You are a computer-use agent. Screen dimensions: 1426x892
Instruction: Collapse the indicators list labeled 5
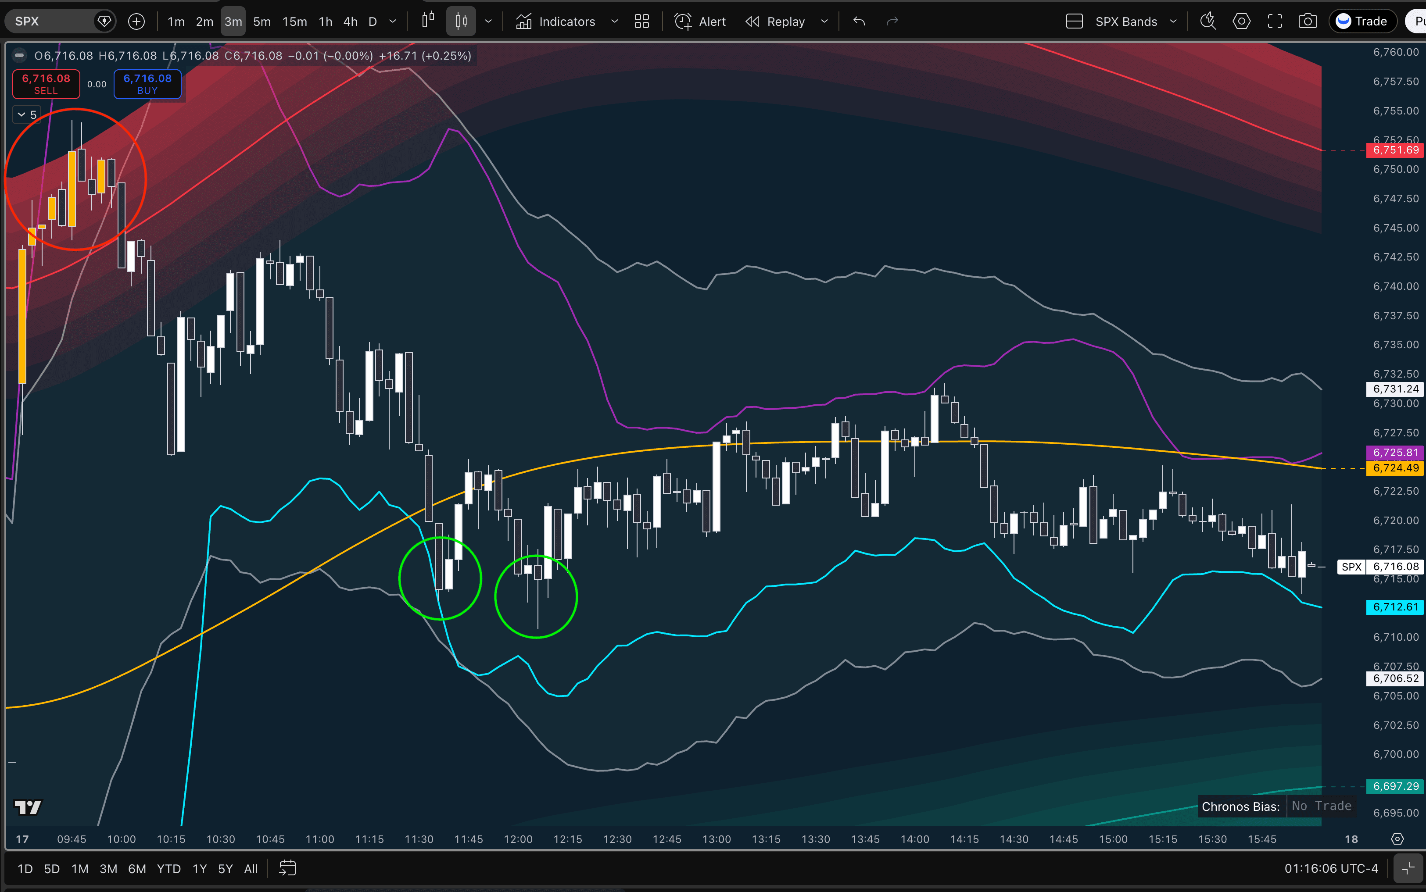coord(26,114)
